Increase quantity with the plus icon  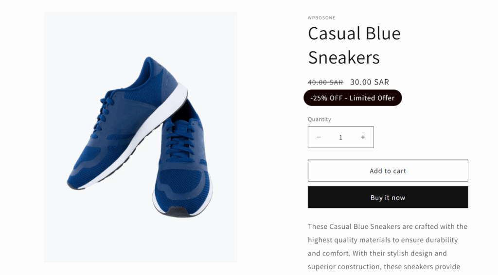click(363, 137)
